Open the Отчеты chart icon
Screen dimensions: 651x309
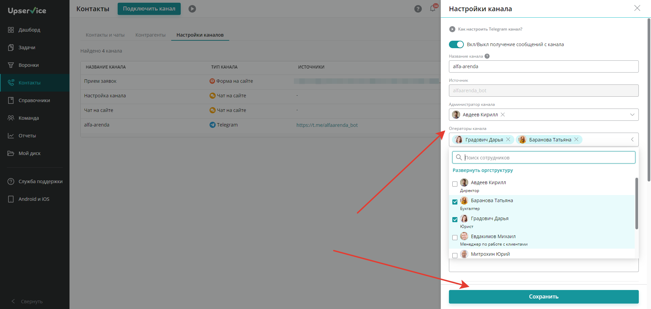pyautogui.click(x=11, y=136)
